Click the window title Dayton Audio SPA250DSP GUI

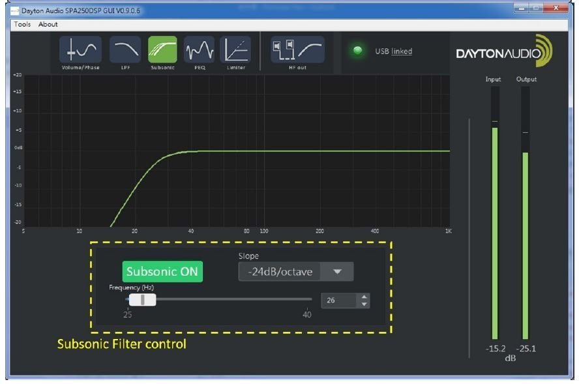(80, 10)
